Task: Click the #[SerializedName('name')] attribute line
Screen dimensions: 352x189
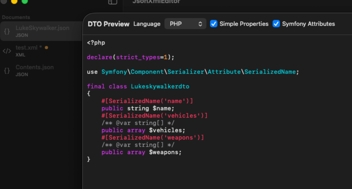Action: pos(147,101)
